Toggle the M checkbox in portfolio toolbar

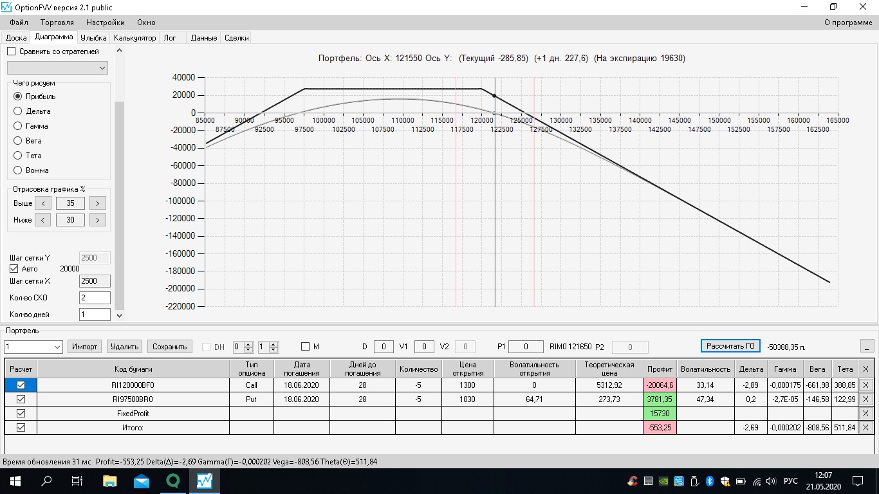[x=305, y=347]
